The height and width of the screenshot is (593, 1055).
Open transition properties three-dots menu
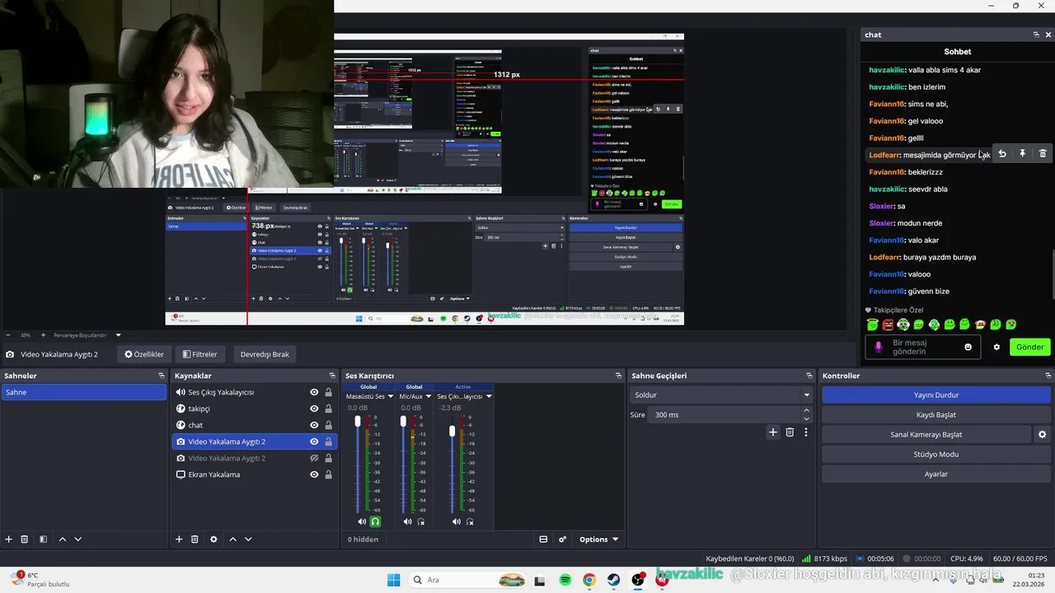pos(806,432)
